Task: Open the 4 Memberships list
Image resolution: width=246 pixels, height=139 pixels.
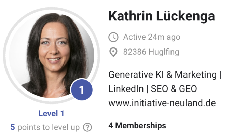Action: (x=137, y=126)
